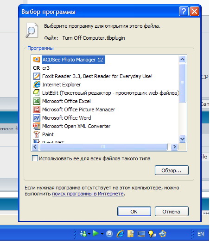Click the green play arrow taskbar icon
The height and width of the screenshot is (243, 210).
95,233
